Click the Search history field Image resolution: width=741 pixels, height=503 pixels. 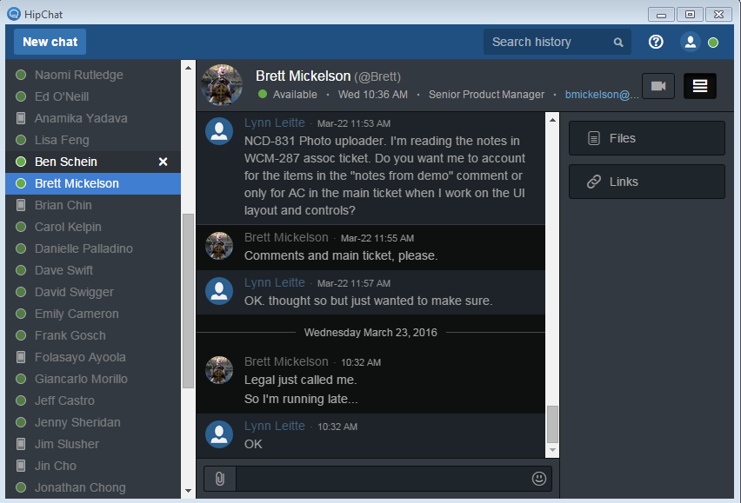point(557,42)
